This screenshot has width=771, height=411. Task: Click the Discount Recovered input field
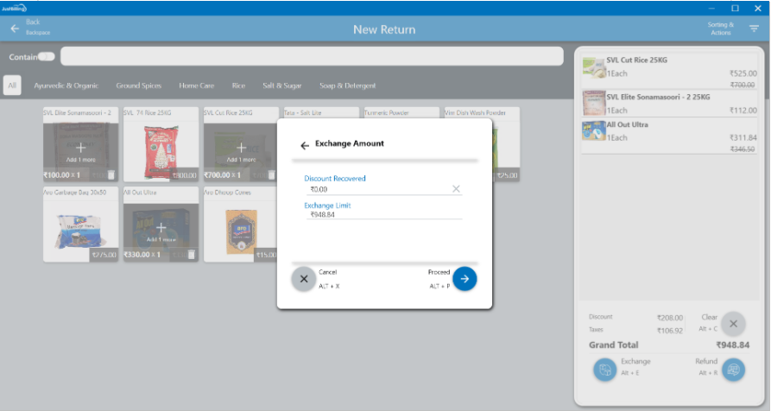(376, 188)
